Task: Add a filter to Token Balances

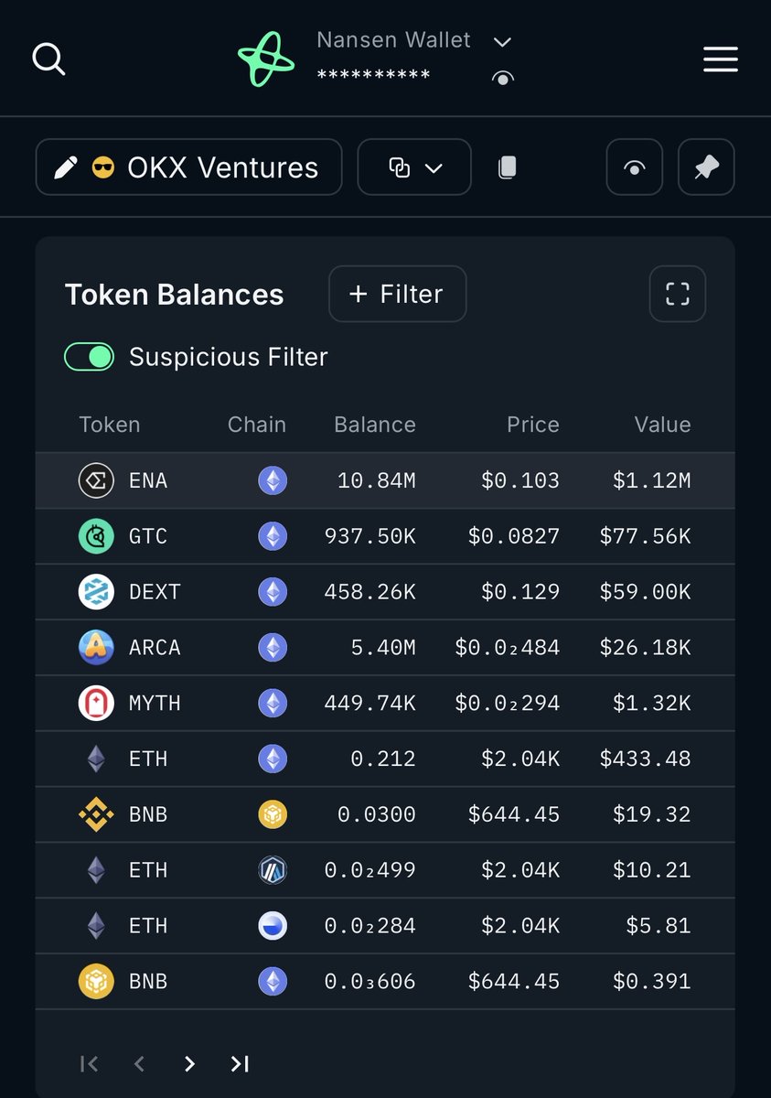Action: click(397, 294)
